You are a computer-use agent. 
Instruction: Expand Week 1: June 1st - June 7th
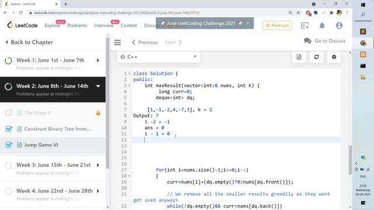[98, 61]
